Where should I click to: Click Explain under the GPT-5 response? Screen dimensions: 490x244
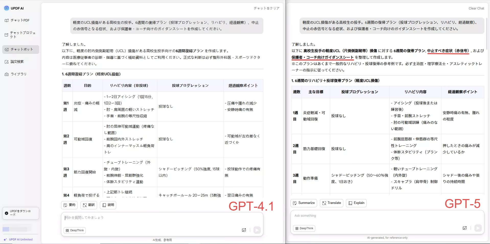point(356,203)
